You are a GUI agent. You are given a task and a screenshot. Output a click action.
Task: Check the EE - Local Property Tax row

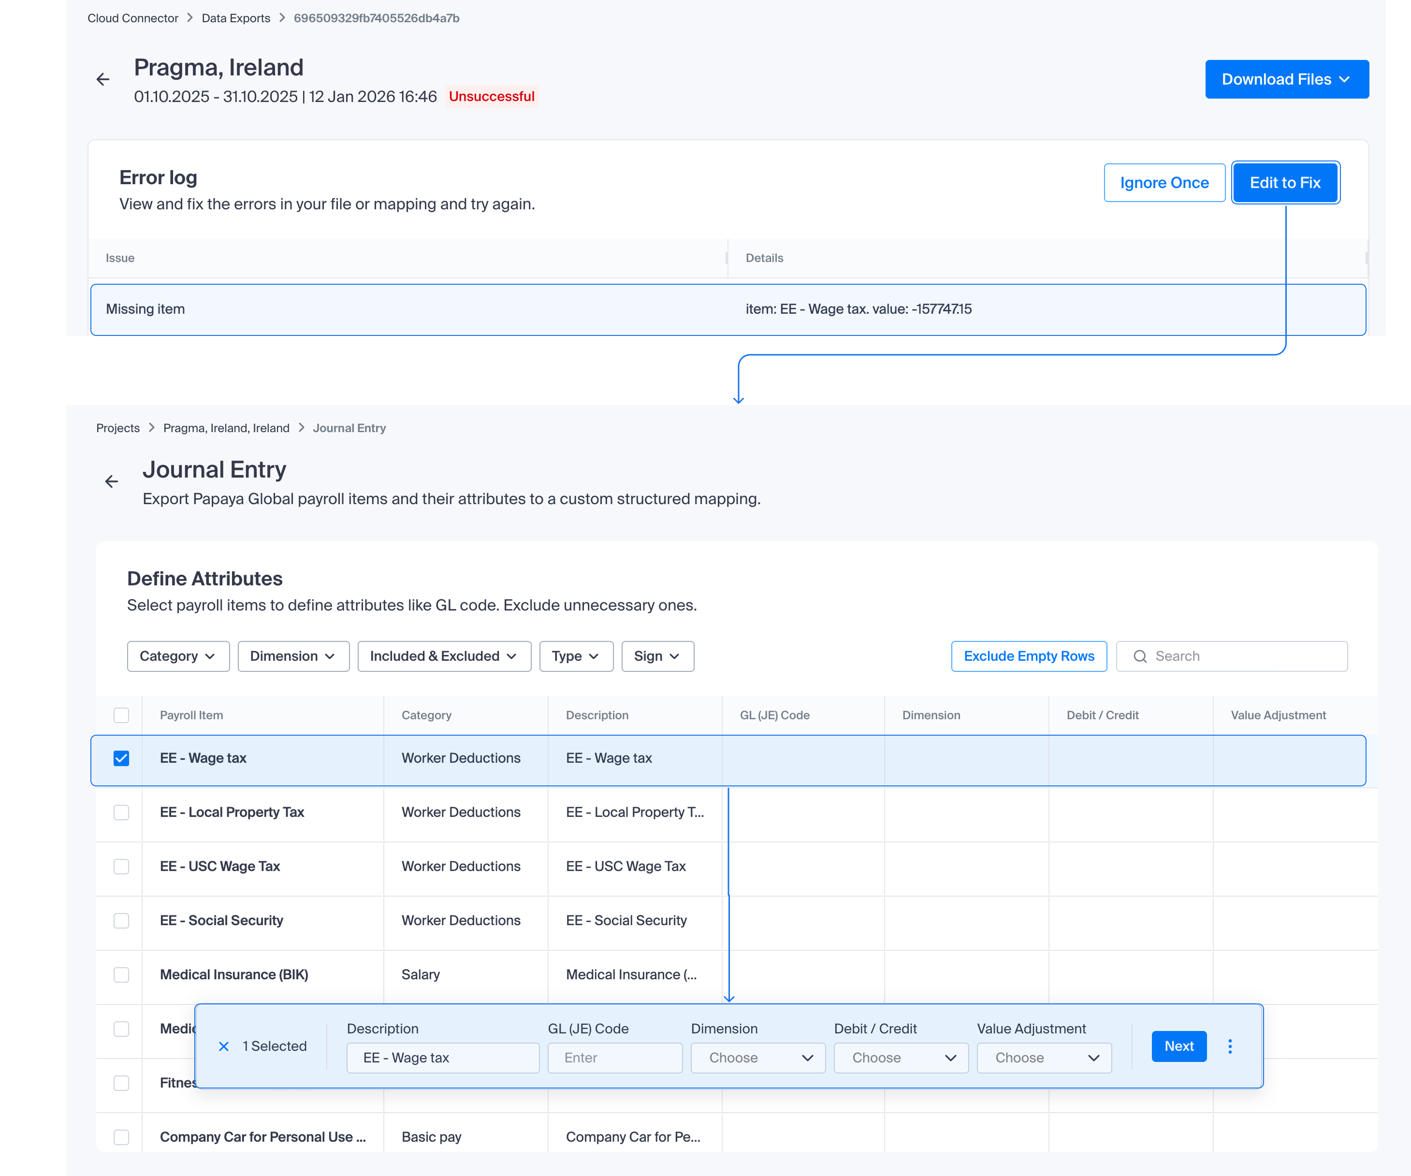point(121,813)
